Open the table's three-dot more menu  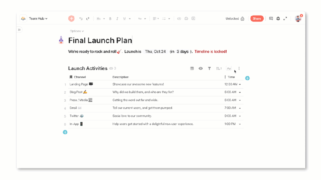[x=239, y=68]
